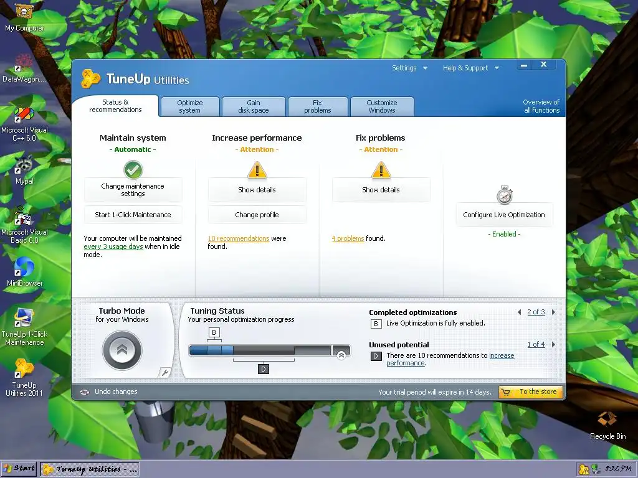Show details for Increase performance
The image size is (638, 478).
[257, 190]
